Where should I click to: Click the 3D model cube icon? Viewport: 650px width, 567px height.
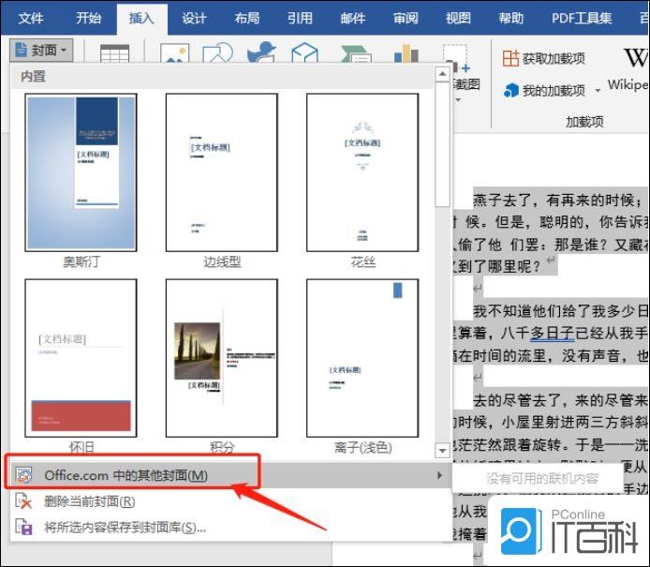point(304,52)
